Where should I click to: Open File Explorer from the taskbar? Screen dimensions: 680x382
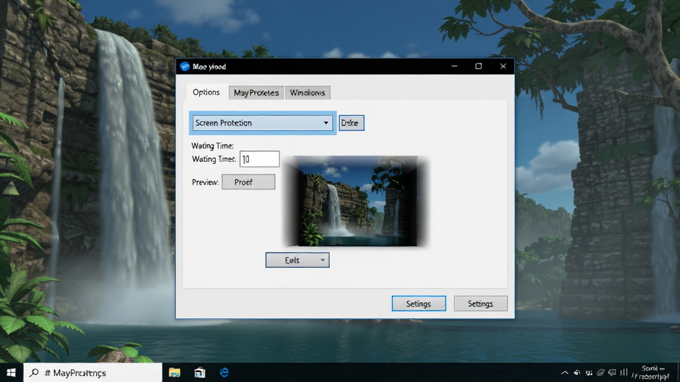[x=175, y=373]
